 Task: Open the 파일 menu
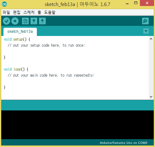tap(6, 12)
